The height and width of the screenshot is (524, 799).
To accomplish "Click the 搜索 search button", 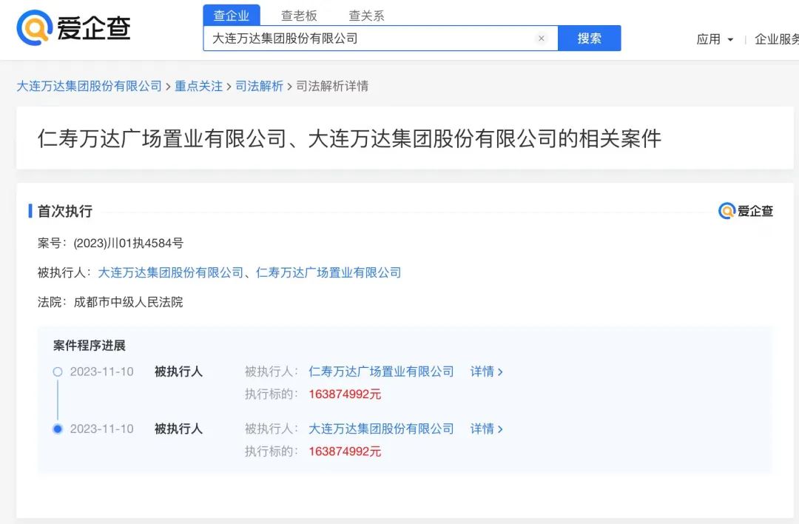I will 589,38.
